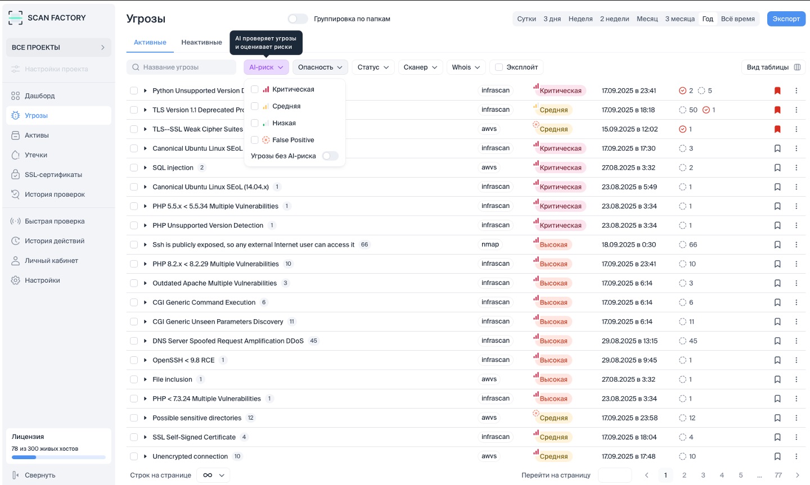Click the license hosts progress bar

click(58, 457)
